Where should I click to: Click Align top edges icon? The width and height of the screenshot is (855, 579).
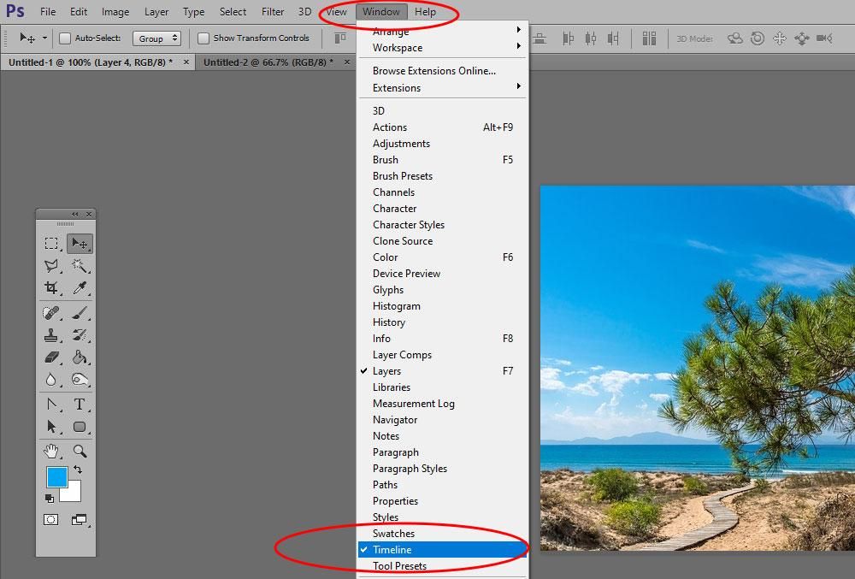coord(340,38)
